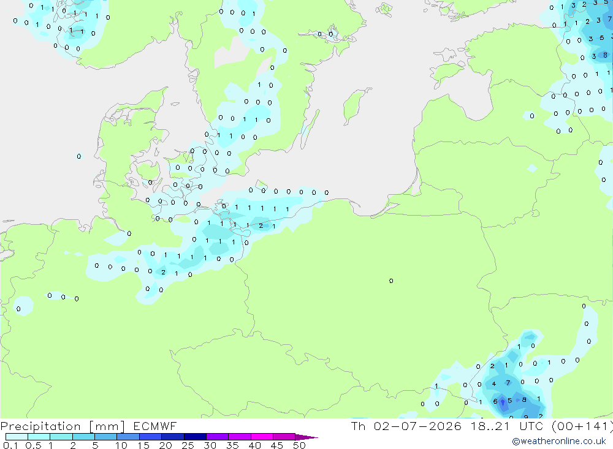Image resolution: width=613 pixels, height=449 pixels.
Task: Click the purple arrow tip beyond 50
Action: (x=306, y=437)
